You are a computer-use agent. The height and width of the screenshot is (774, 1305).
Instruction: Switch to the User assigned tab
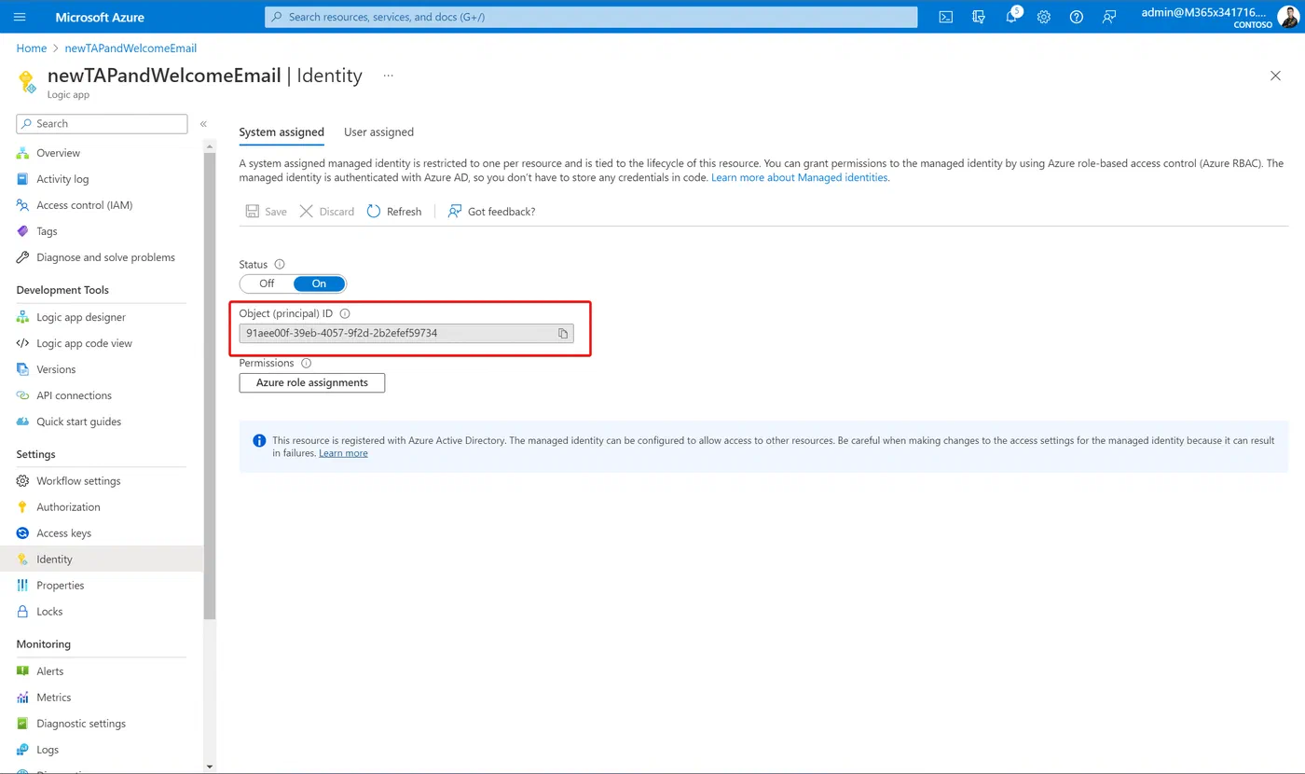[x=378, y=132]
